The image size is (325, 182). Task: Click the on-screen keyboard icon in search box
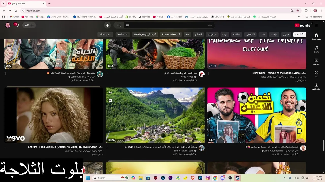pyautogui.click(x=128, y=25)
